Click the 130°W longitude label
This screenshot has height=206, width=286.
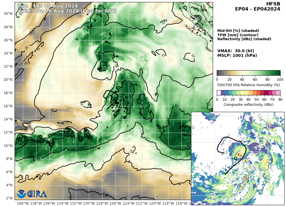(x=89, y=203)
